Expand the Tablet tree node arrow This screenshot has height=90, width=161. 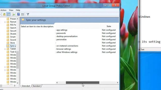5,49
